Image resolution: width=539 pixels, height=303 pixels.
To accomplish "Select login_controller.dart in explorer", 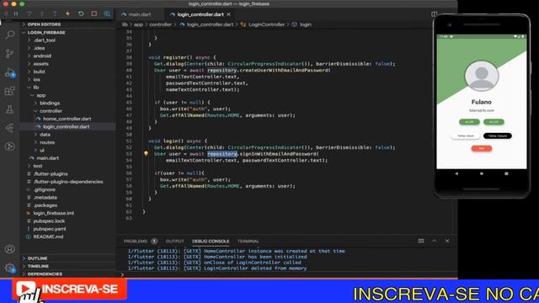I will pyautogui.click(x=66, y=127).
